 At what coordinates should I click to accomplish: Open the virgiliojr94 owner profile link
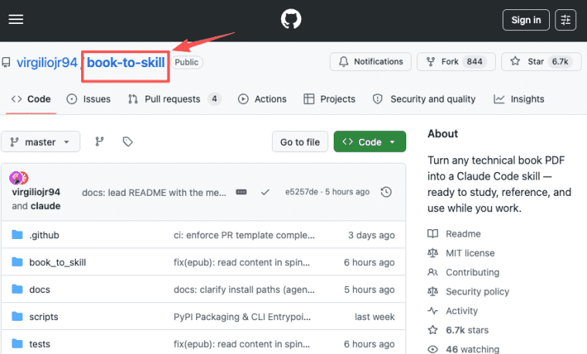47,62
